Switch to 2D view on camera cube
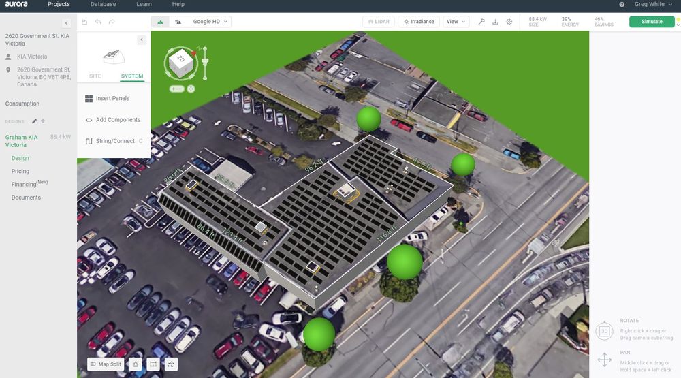The width and height of the screenshot is (681, 378). coord(181,59)
